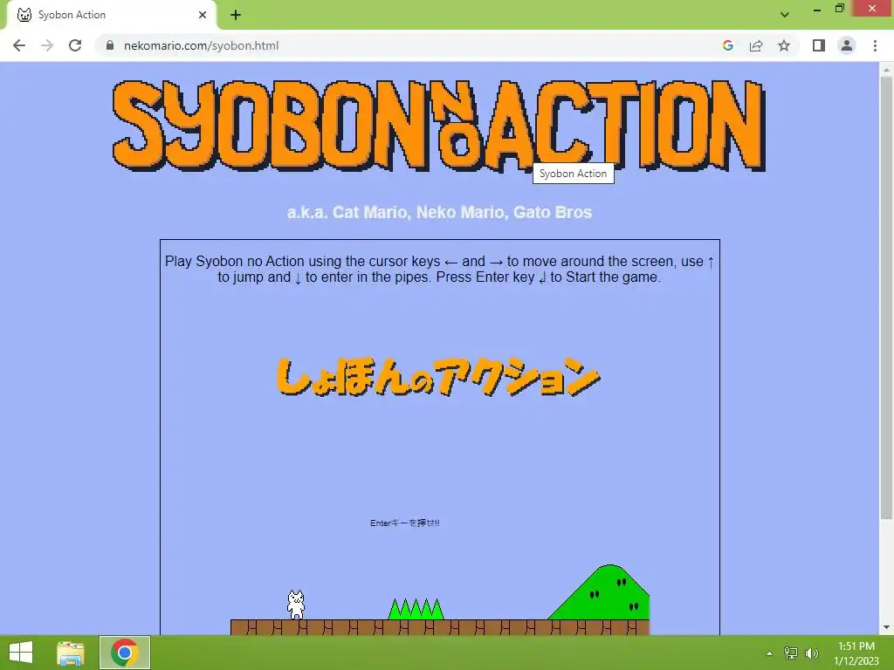The width and height of the screenshot is (894, 670).
Task: Click the Japanese orange game title
Action: 438,377
